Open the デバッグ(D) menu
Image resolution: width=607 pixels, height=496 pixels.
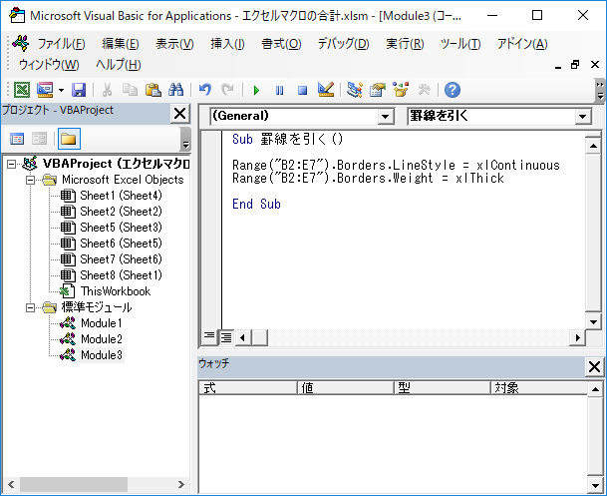click(x=344, y=44)
